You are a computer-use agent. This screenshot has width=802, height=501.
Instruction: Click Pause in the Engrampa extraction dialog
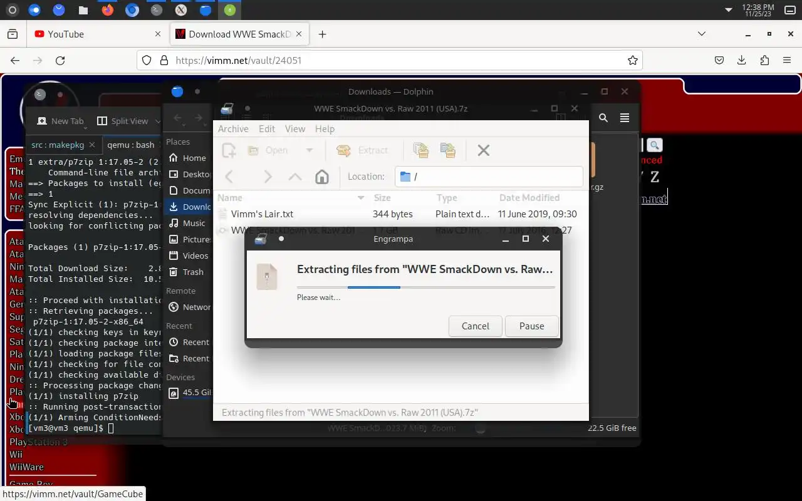click(x=531, y=326)
